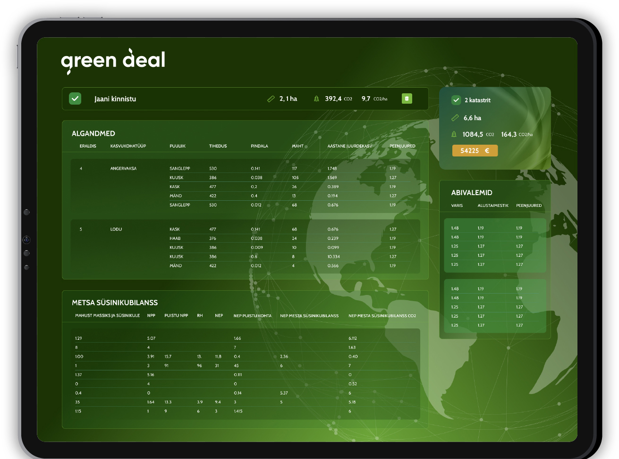Click the 105 volume value
Image resolution: width=619 pixels, height=459 pixels.
tap(295, 178)
